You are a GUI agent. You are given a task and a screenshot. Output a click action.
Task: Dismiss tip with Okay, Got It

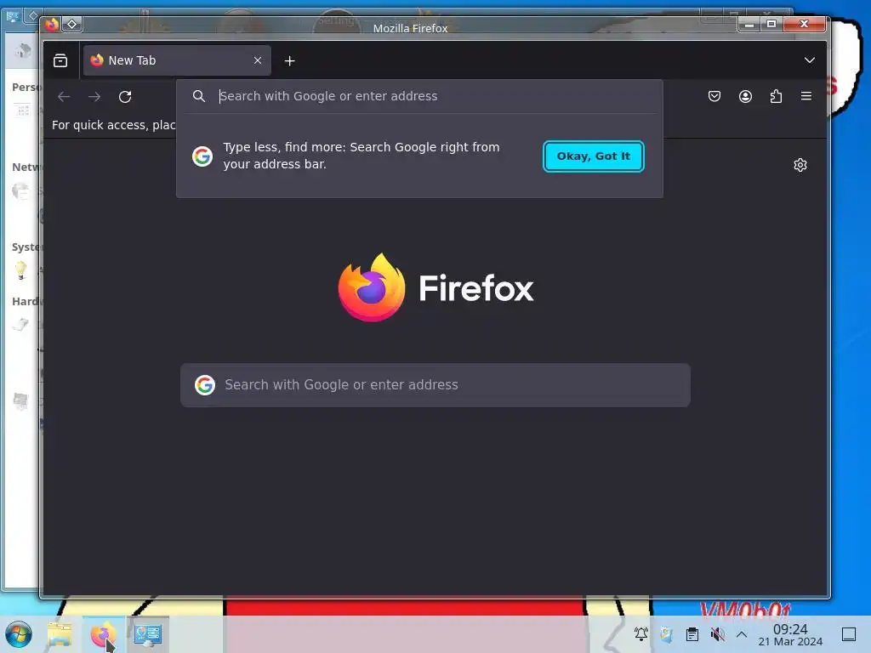(593, 156)
